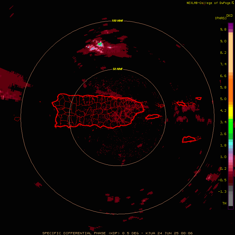Click the 24 JUN 25 date in caption
The height and width of the screenshot is (235, 235).
click(168, 233)
